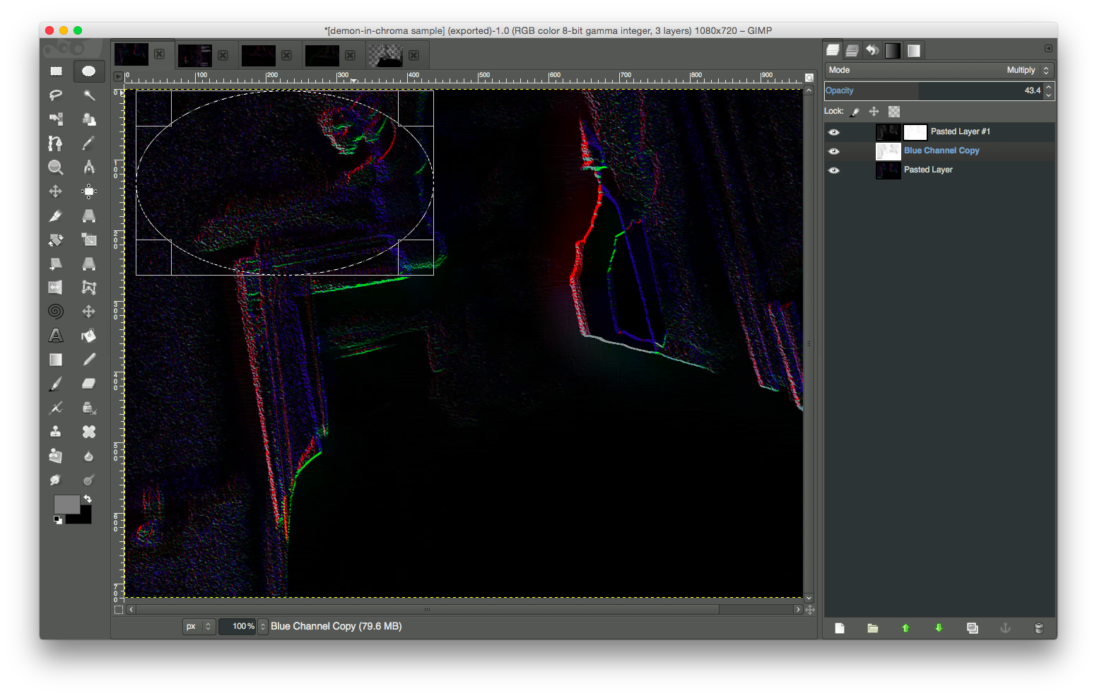Activate the Color Picker eyedropper tool

pyautogui.click(x=88, y=143)
